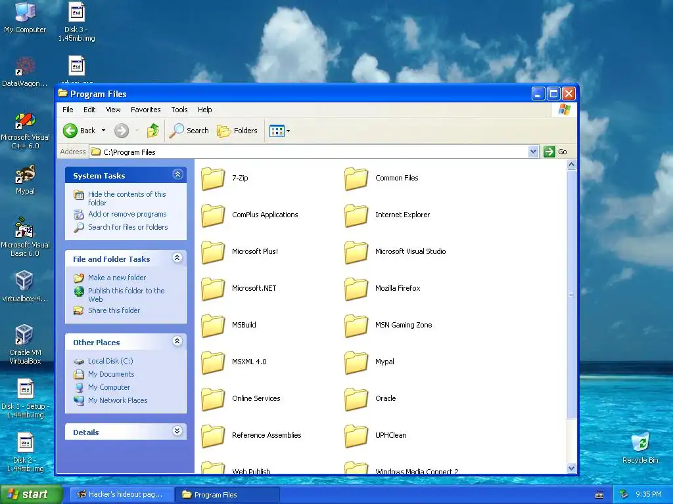The width and height of the screenshot is (673, 504).
Task: Open the Start menu
Action: point(30,495)
